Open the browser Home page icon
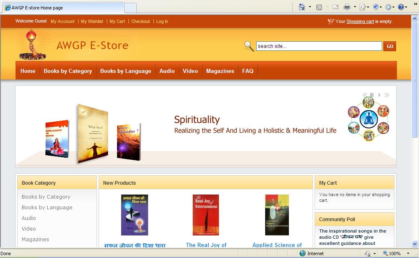The height and width of the screenshot is (258, 419). pos(302,7)
